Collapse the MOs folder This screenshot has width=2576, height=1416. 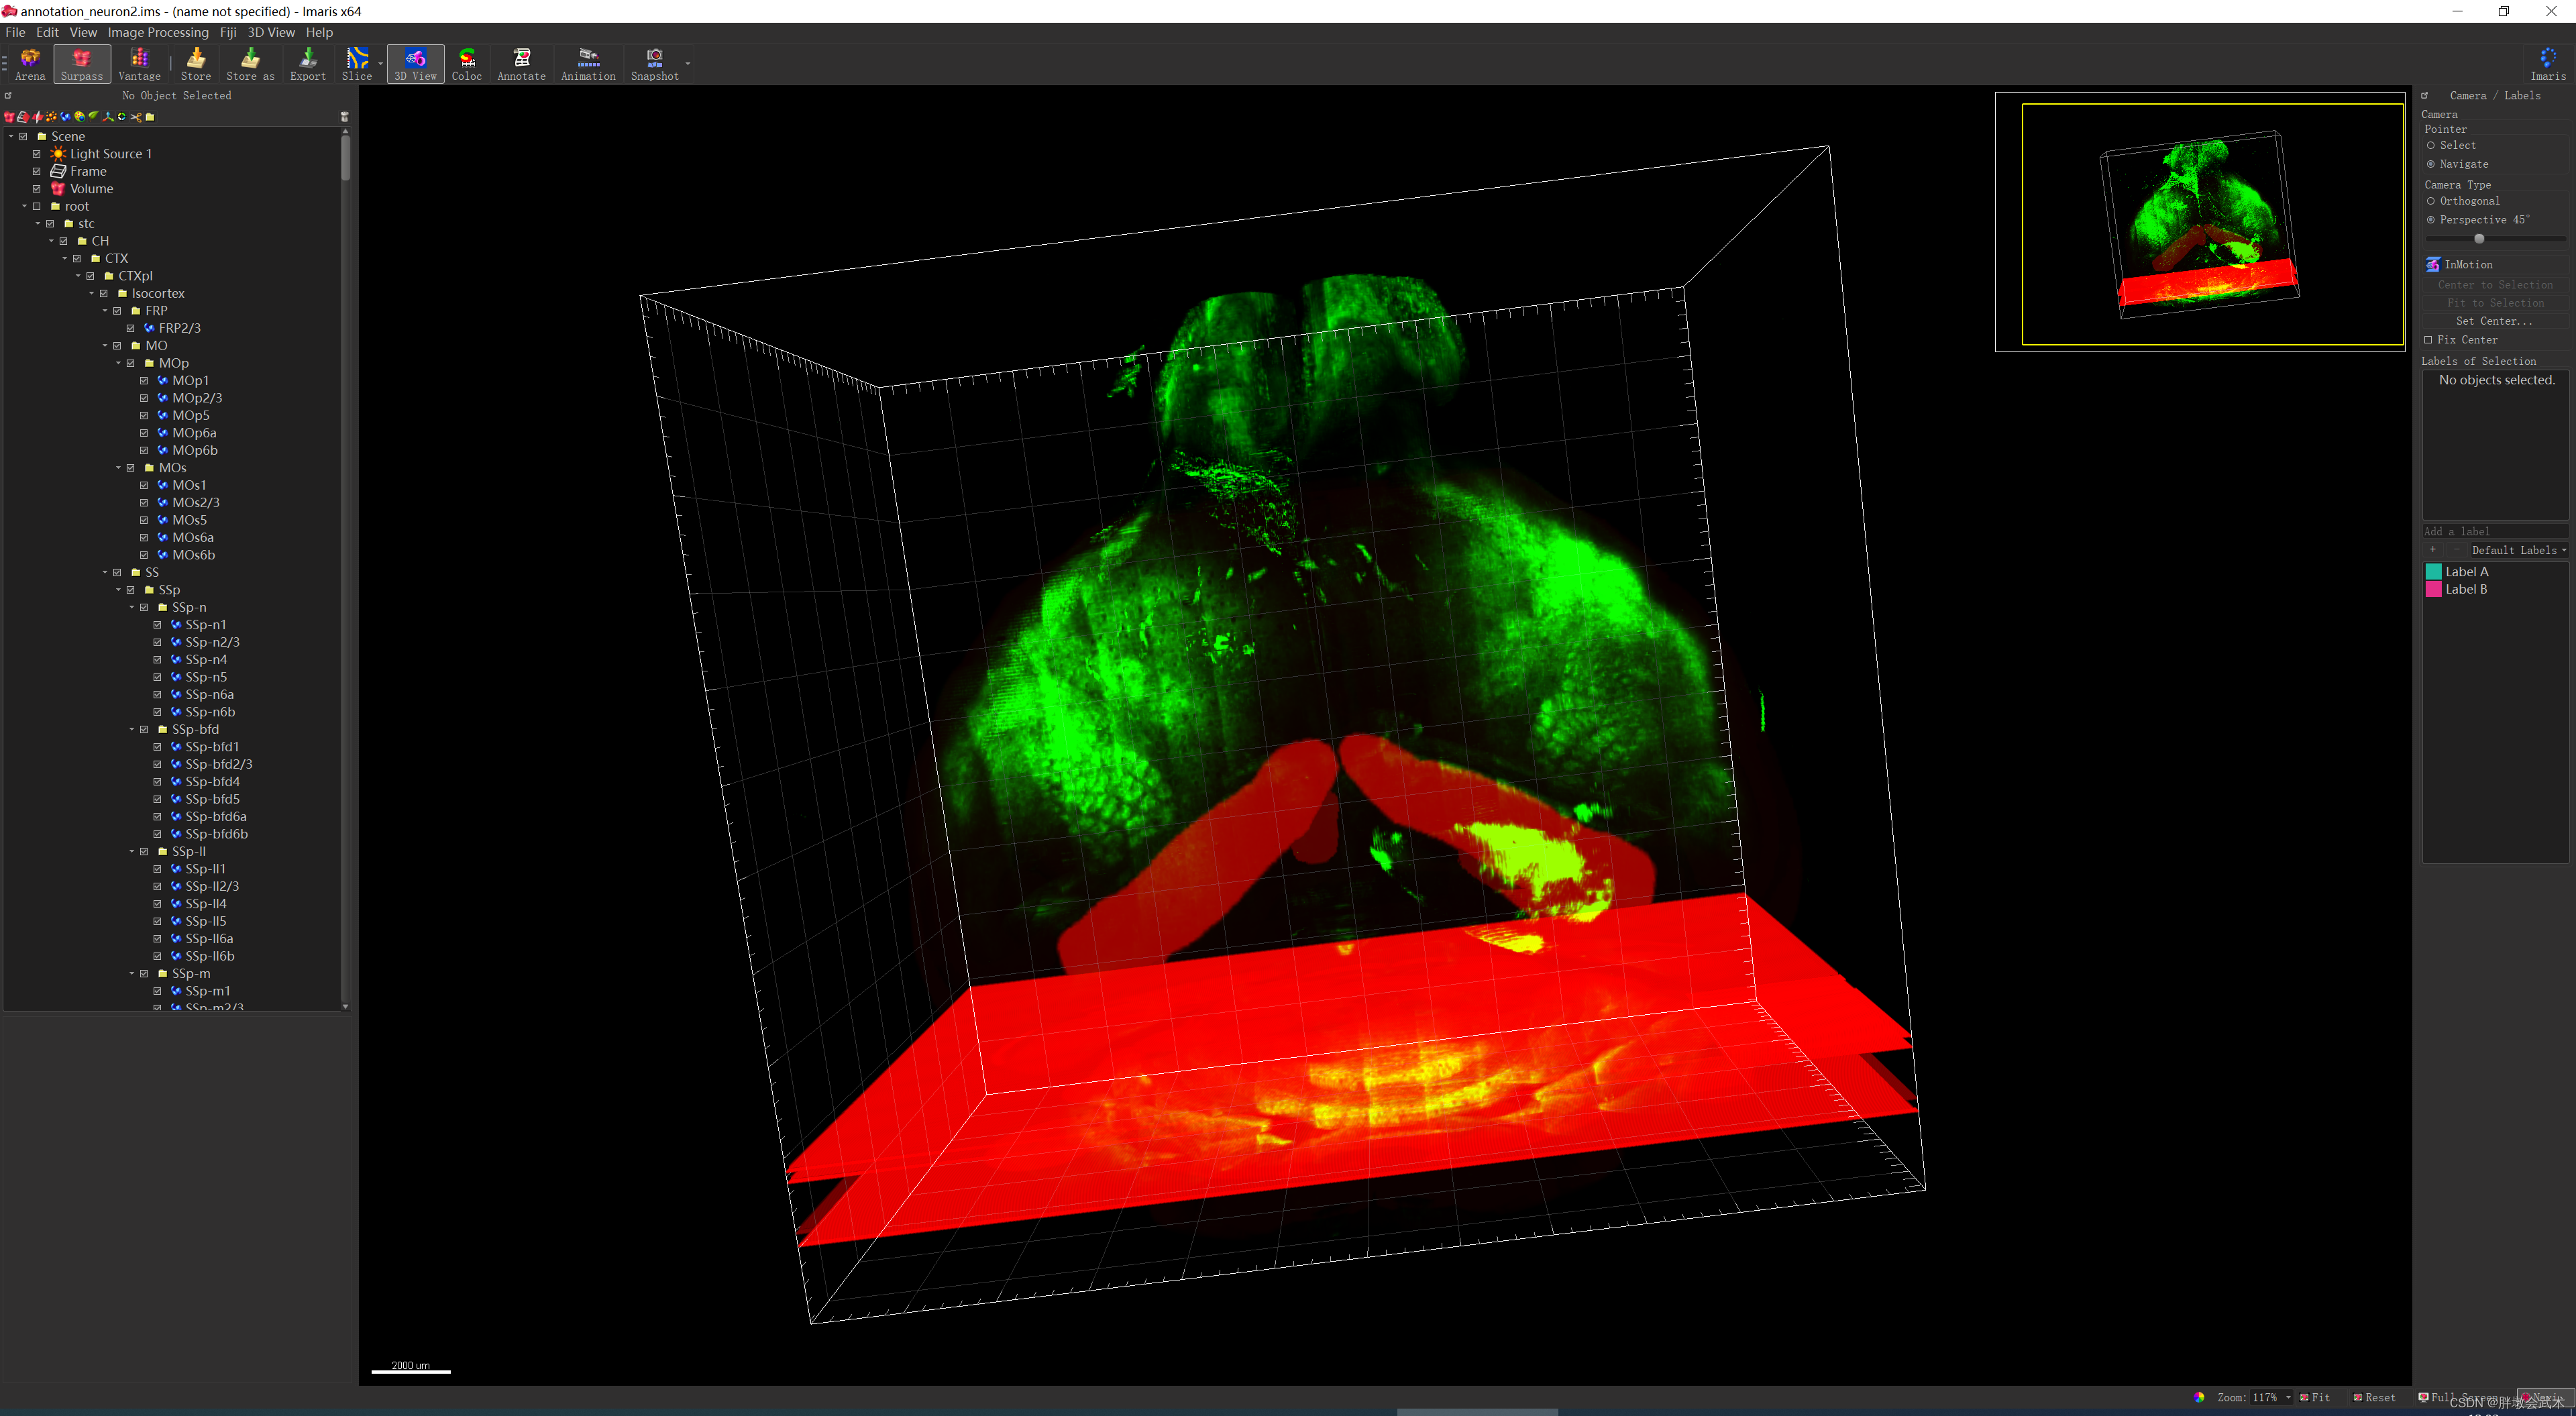point(118,468)
